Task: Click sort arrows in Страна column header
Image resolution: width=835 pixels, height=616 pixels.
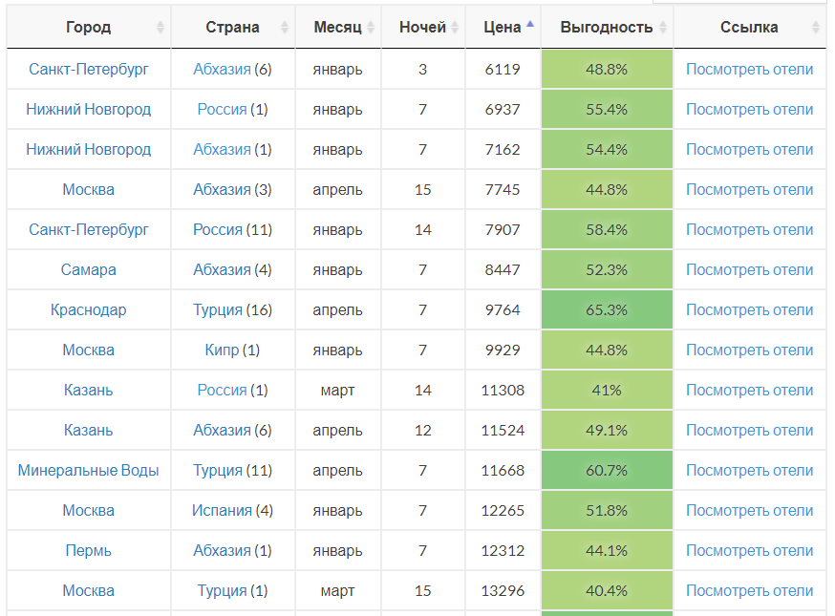Action: click(285, 27)
